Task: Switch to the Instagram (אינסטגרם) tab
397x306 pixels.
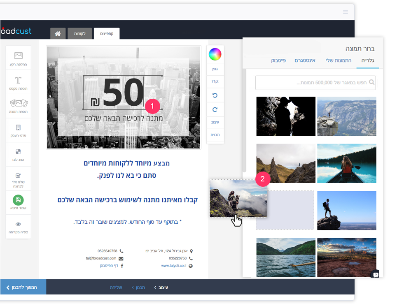Action: pos(305,60)
